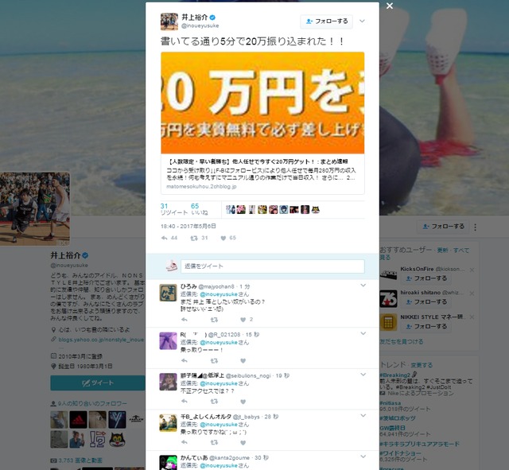Viewport: 509px width, 470px height.
Task: Open the black cat follower avatar
Action: coord(117,440)
